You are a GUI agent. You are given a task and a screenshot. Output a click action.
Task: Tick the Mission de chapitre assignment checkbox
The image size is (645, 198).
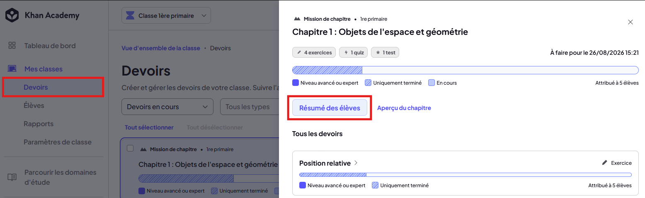130,149
